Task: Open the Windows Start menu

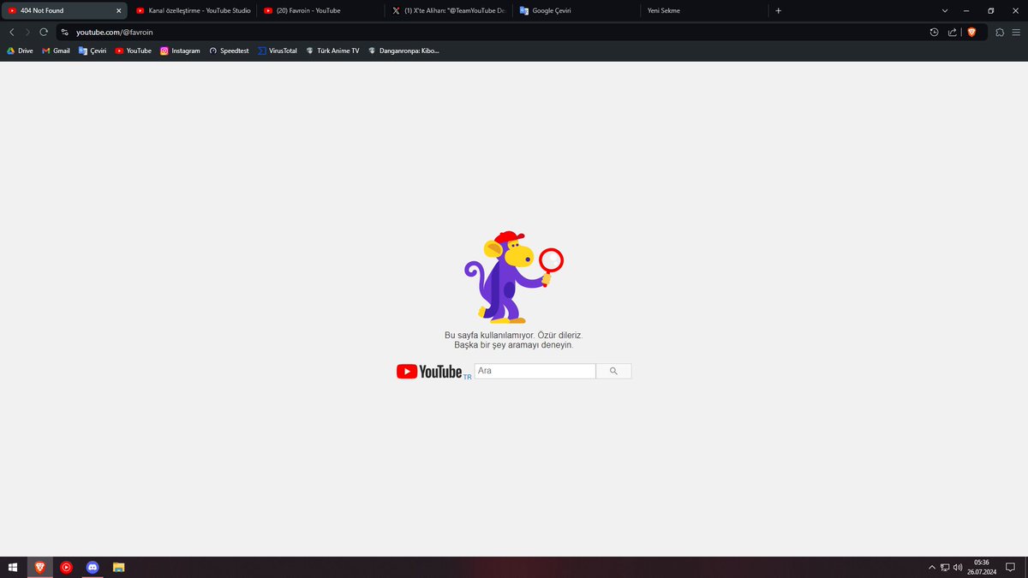Action: pyautogui.click(x=13, y=567)
